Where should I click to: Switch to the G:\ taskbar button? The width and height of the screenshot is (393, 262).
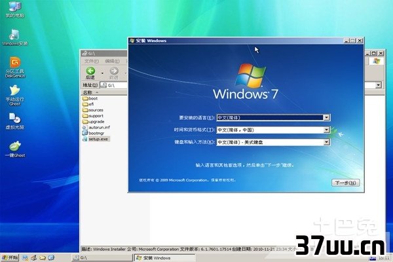click(x=102, y=257)
